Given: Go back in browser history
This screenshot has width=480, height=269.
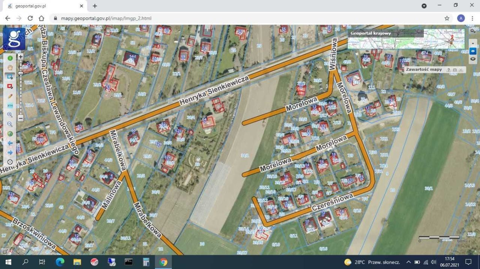Looking at the screenshot, I should pos(8,18).
